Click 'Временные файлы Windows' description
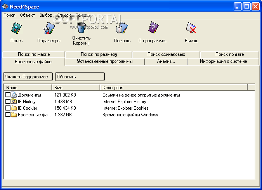 [130, 115]
